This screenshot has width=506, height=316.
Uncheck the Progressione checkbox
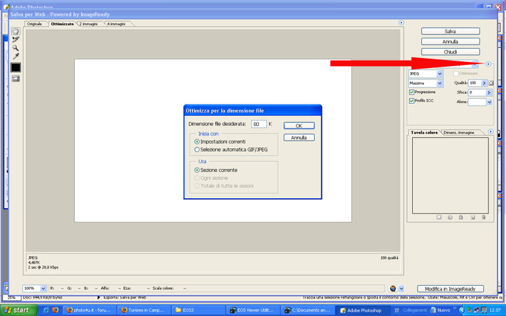click(x=412, y=92)
